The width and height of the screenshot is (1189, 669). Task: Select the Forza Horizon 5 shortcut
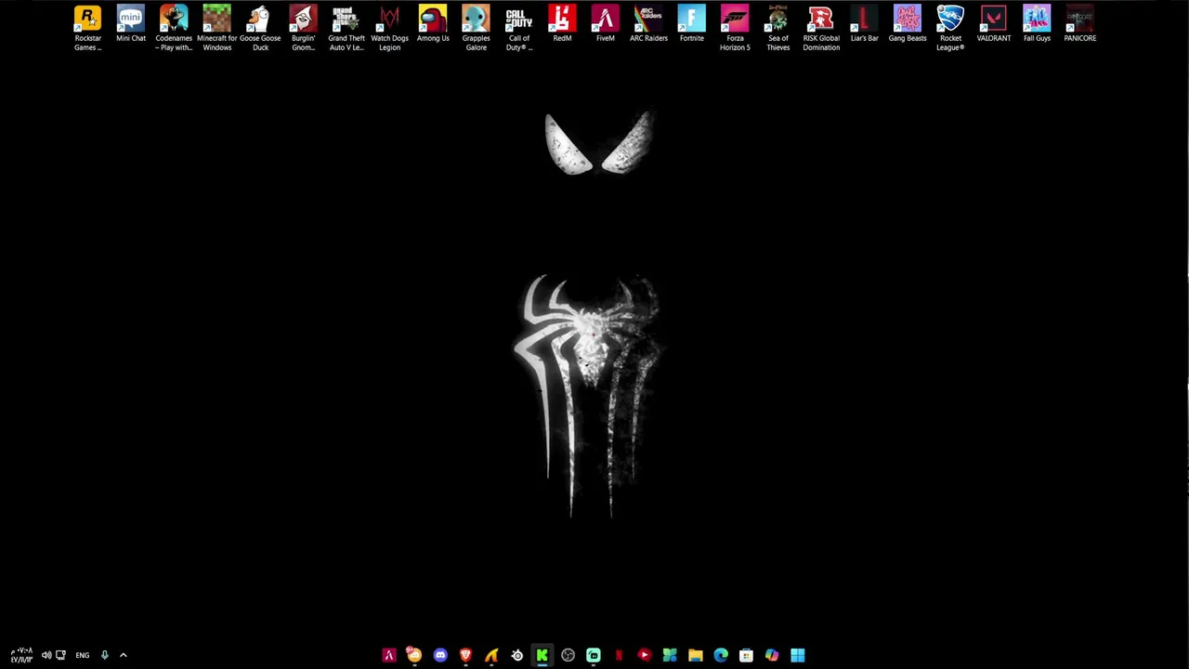point(735,28)
